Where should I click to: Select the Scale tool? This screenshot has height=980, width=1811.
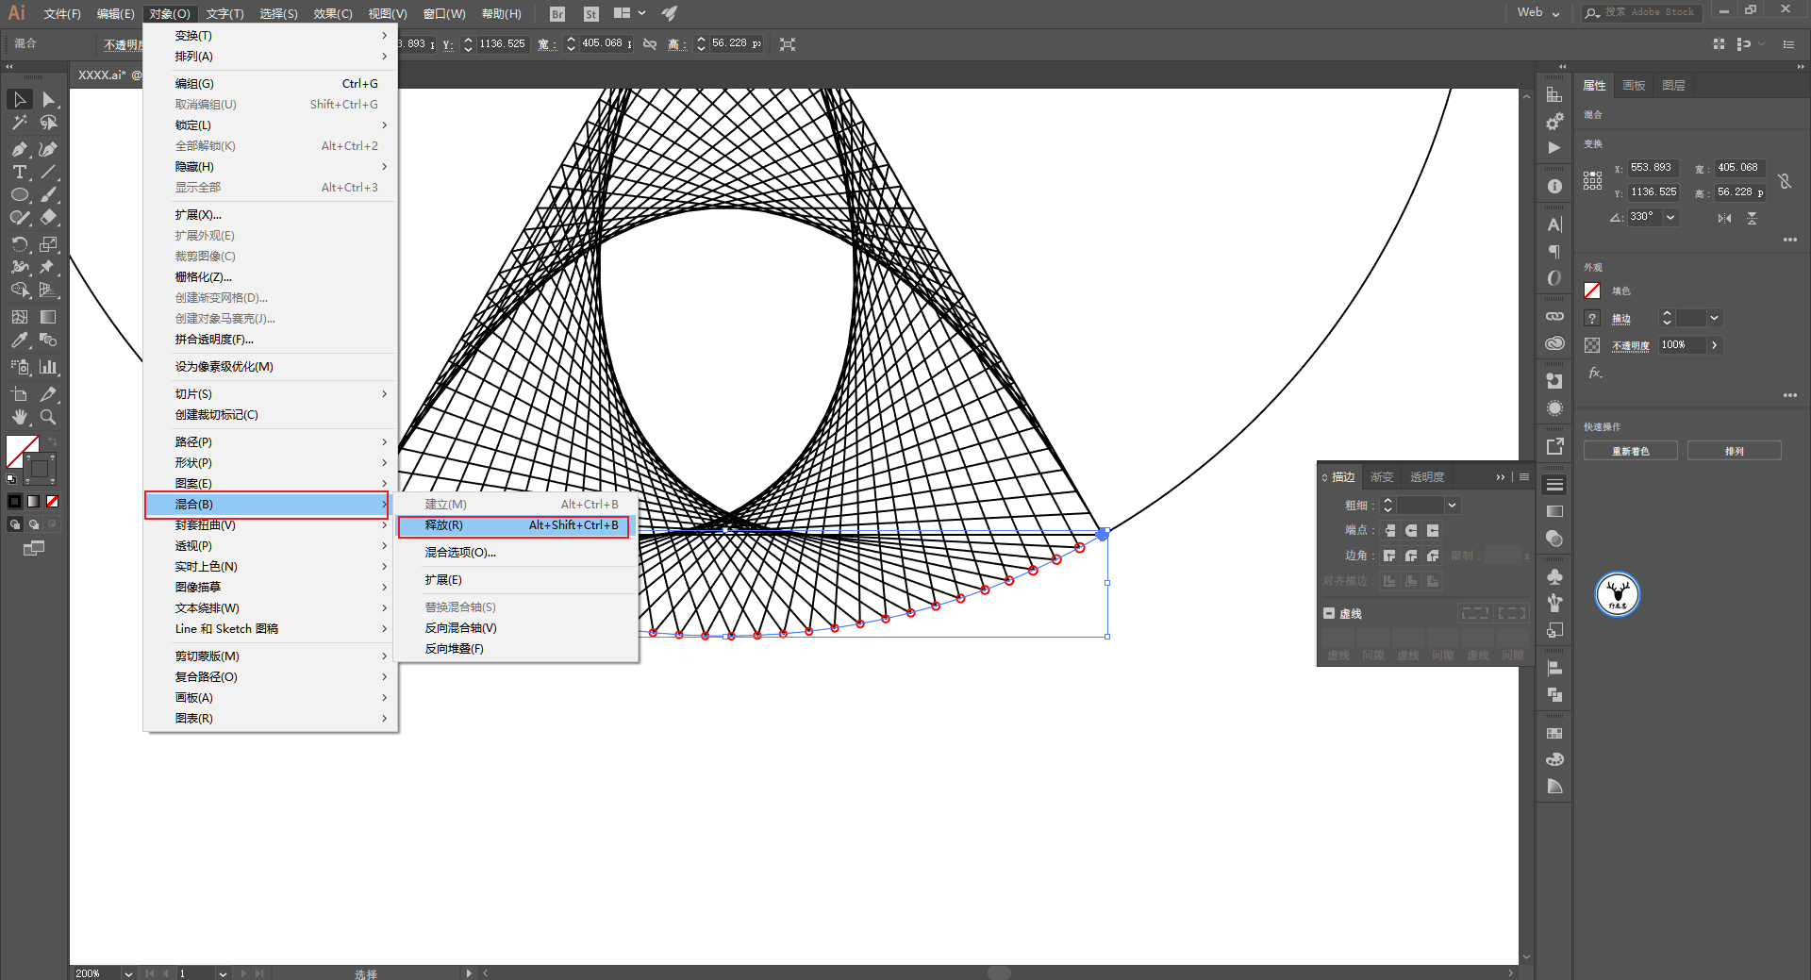coord(49,244)
